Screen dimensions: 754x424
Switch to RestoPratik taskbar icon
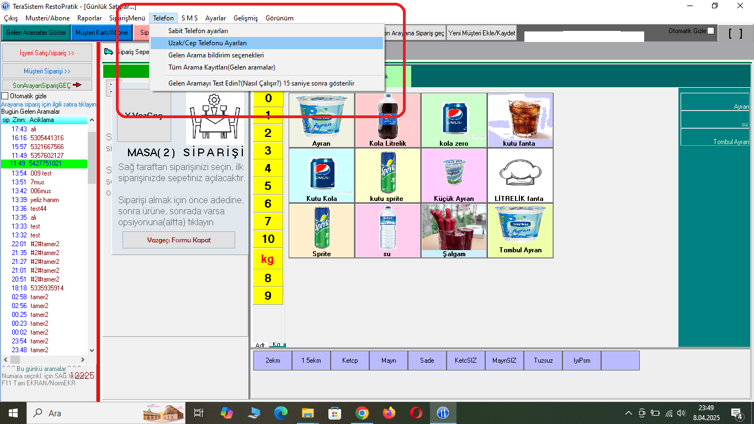tap(443, 413)
